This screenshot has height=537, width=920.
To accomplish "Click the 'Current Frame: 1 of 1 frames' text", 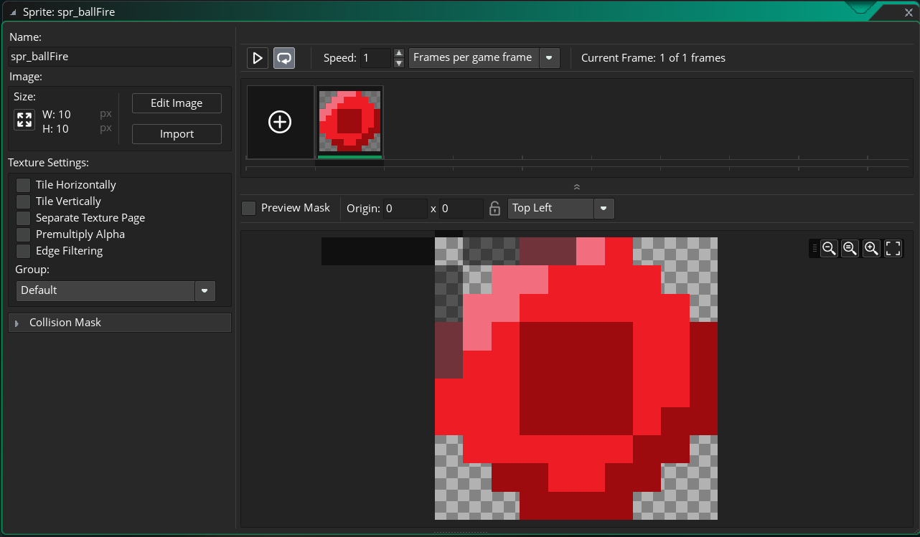I will tap(653, 58).
